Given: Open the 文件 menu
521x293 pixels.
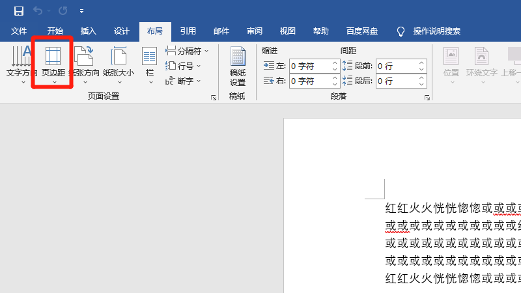Looking at the screenshot, I should coord(19,31).
